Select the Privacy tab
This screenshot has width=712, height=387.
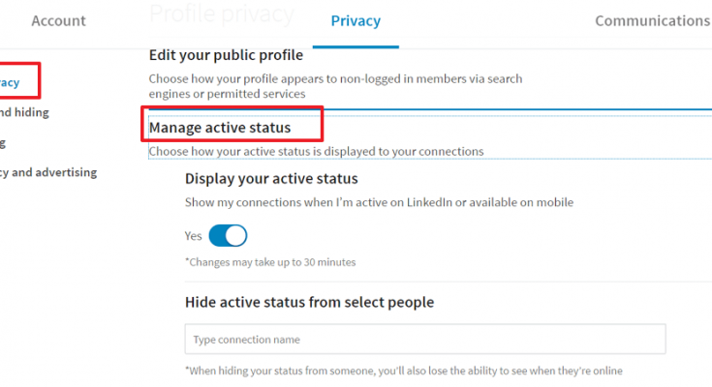356,21
